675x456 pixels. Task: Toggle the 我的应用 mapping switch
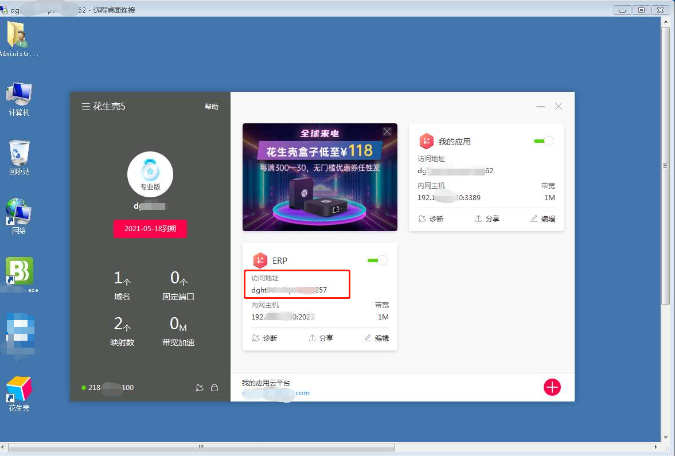coord(543,141)
